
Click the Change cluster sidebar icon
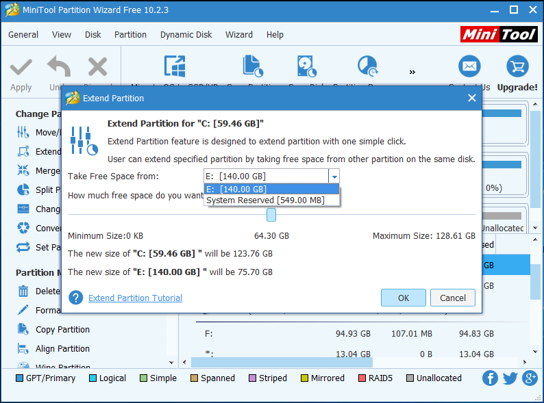click(23, 209)
